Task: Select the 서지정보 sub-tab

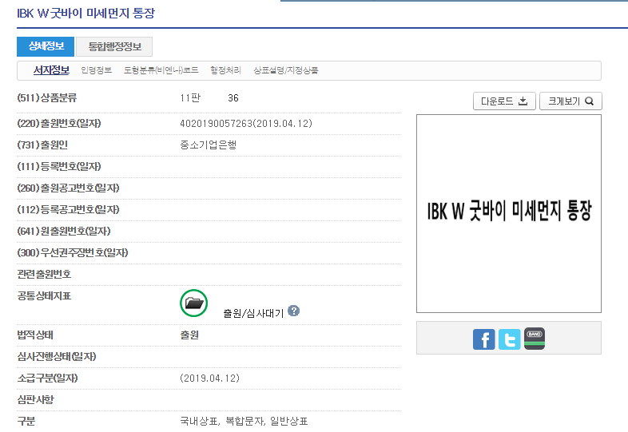Action: pos(51,70)
